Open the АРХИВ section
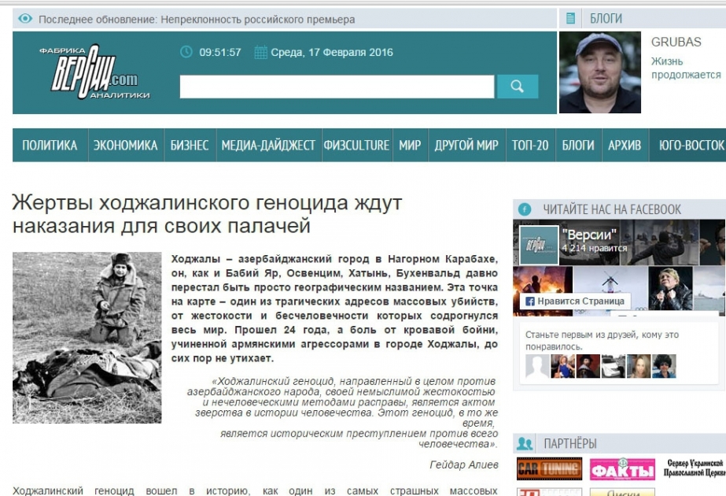 click(x=625, y=145)
